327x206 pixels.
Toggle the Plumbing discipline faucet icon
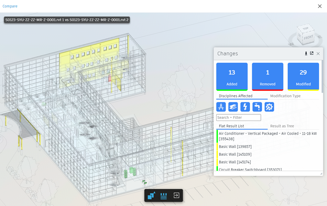point(257,107)
